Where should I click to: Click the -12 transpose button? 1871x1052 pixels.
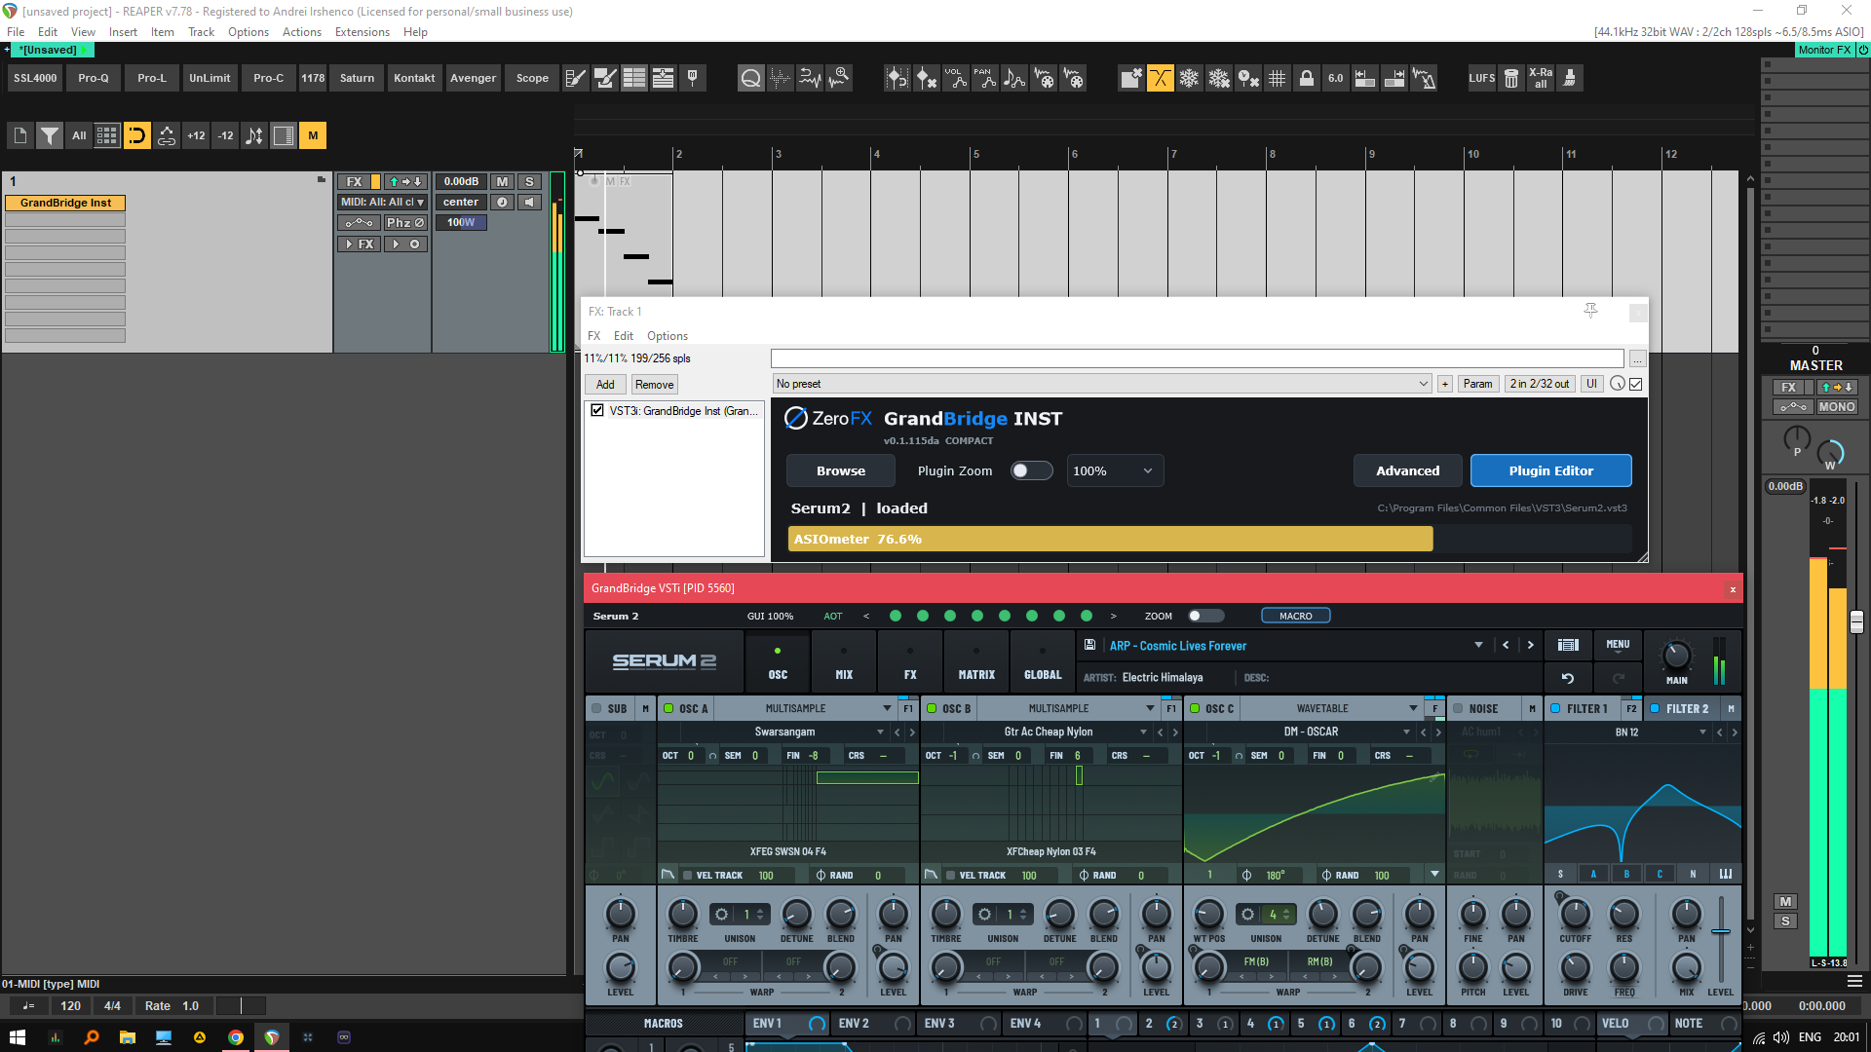tap(225, 135)
